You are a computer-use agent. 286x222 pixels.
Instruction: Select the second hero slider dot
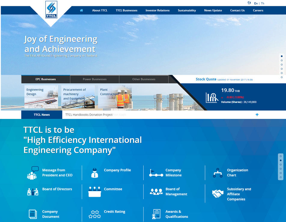pyautogui.click(x=281, y=60)
